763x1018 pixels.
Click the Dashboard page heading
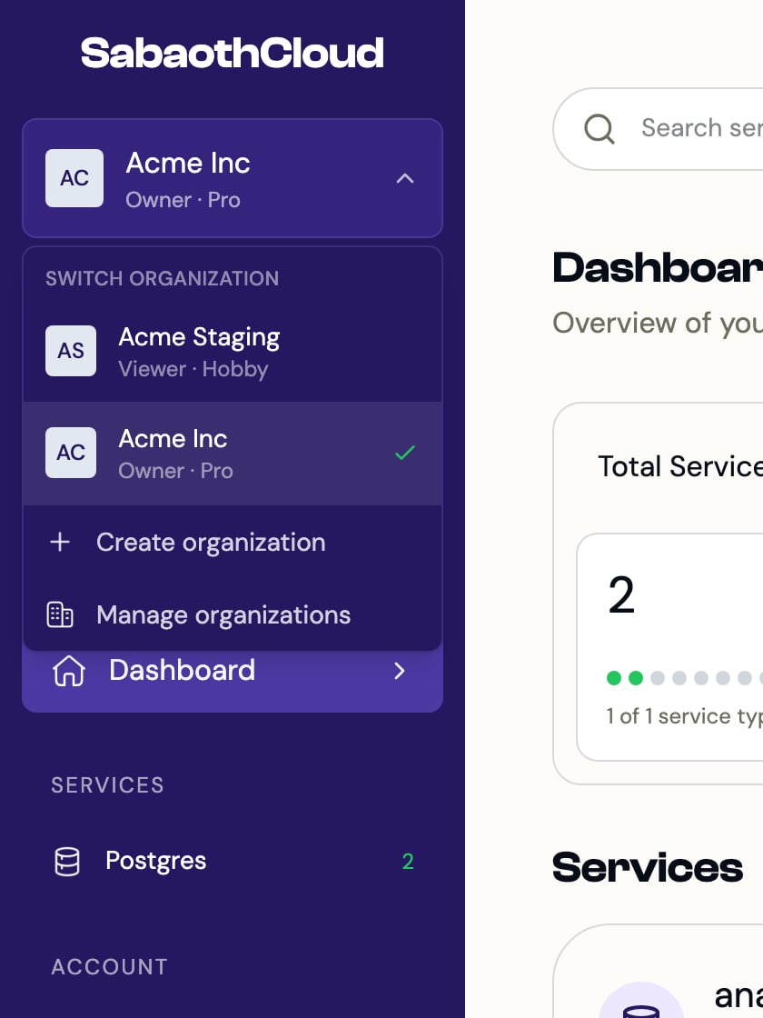[658, 267]
